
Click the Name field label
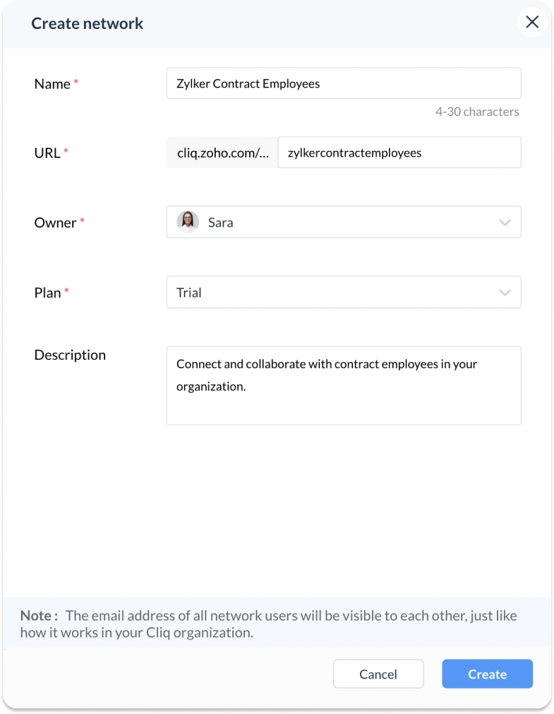(52, 84)
